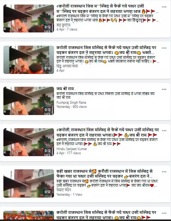Screen dimensions: 171x221
Task: Play the first video thumbnail with 7 views
Action: click(29, 18)
